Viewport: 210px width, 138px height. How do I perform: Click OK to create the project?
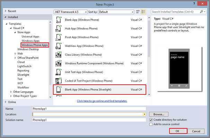click(x=178, y=131)
